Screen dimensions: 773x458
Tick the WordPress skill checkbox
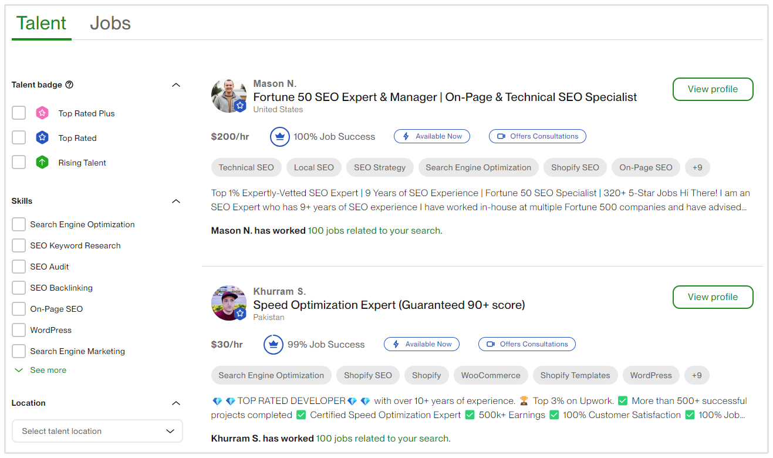coord(19,330)
